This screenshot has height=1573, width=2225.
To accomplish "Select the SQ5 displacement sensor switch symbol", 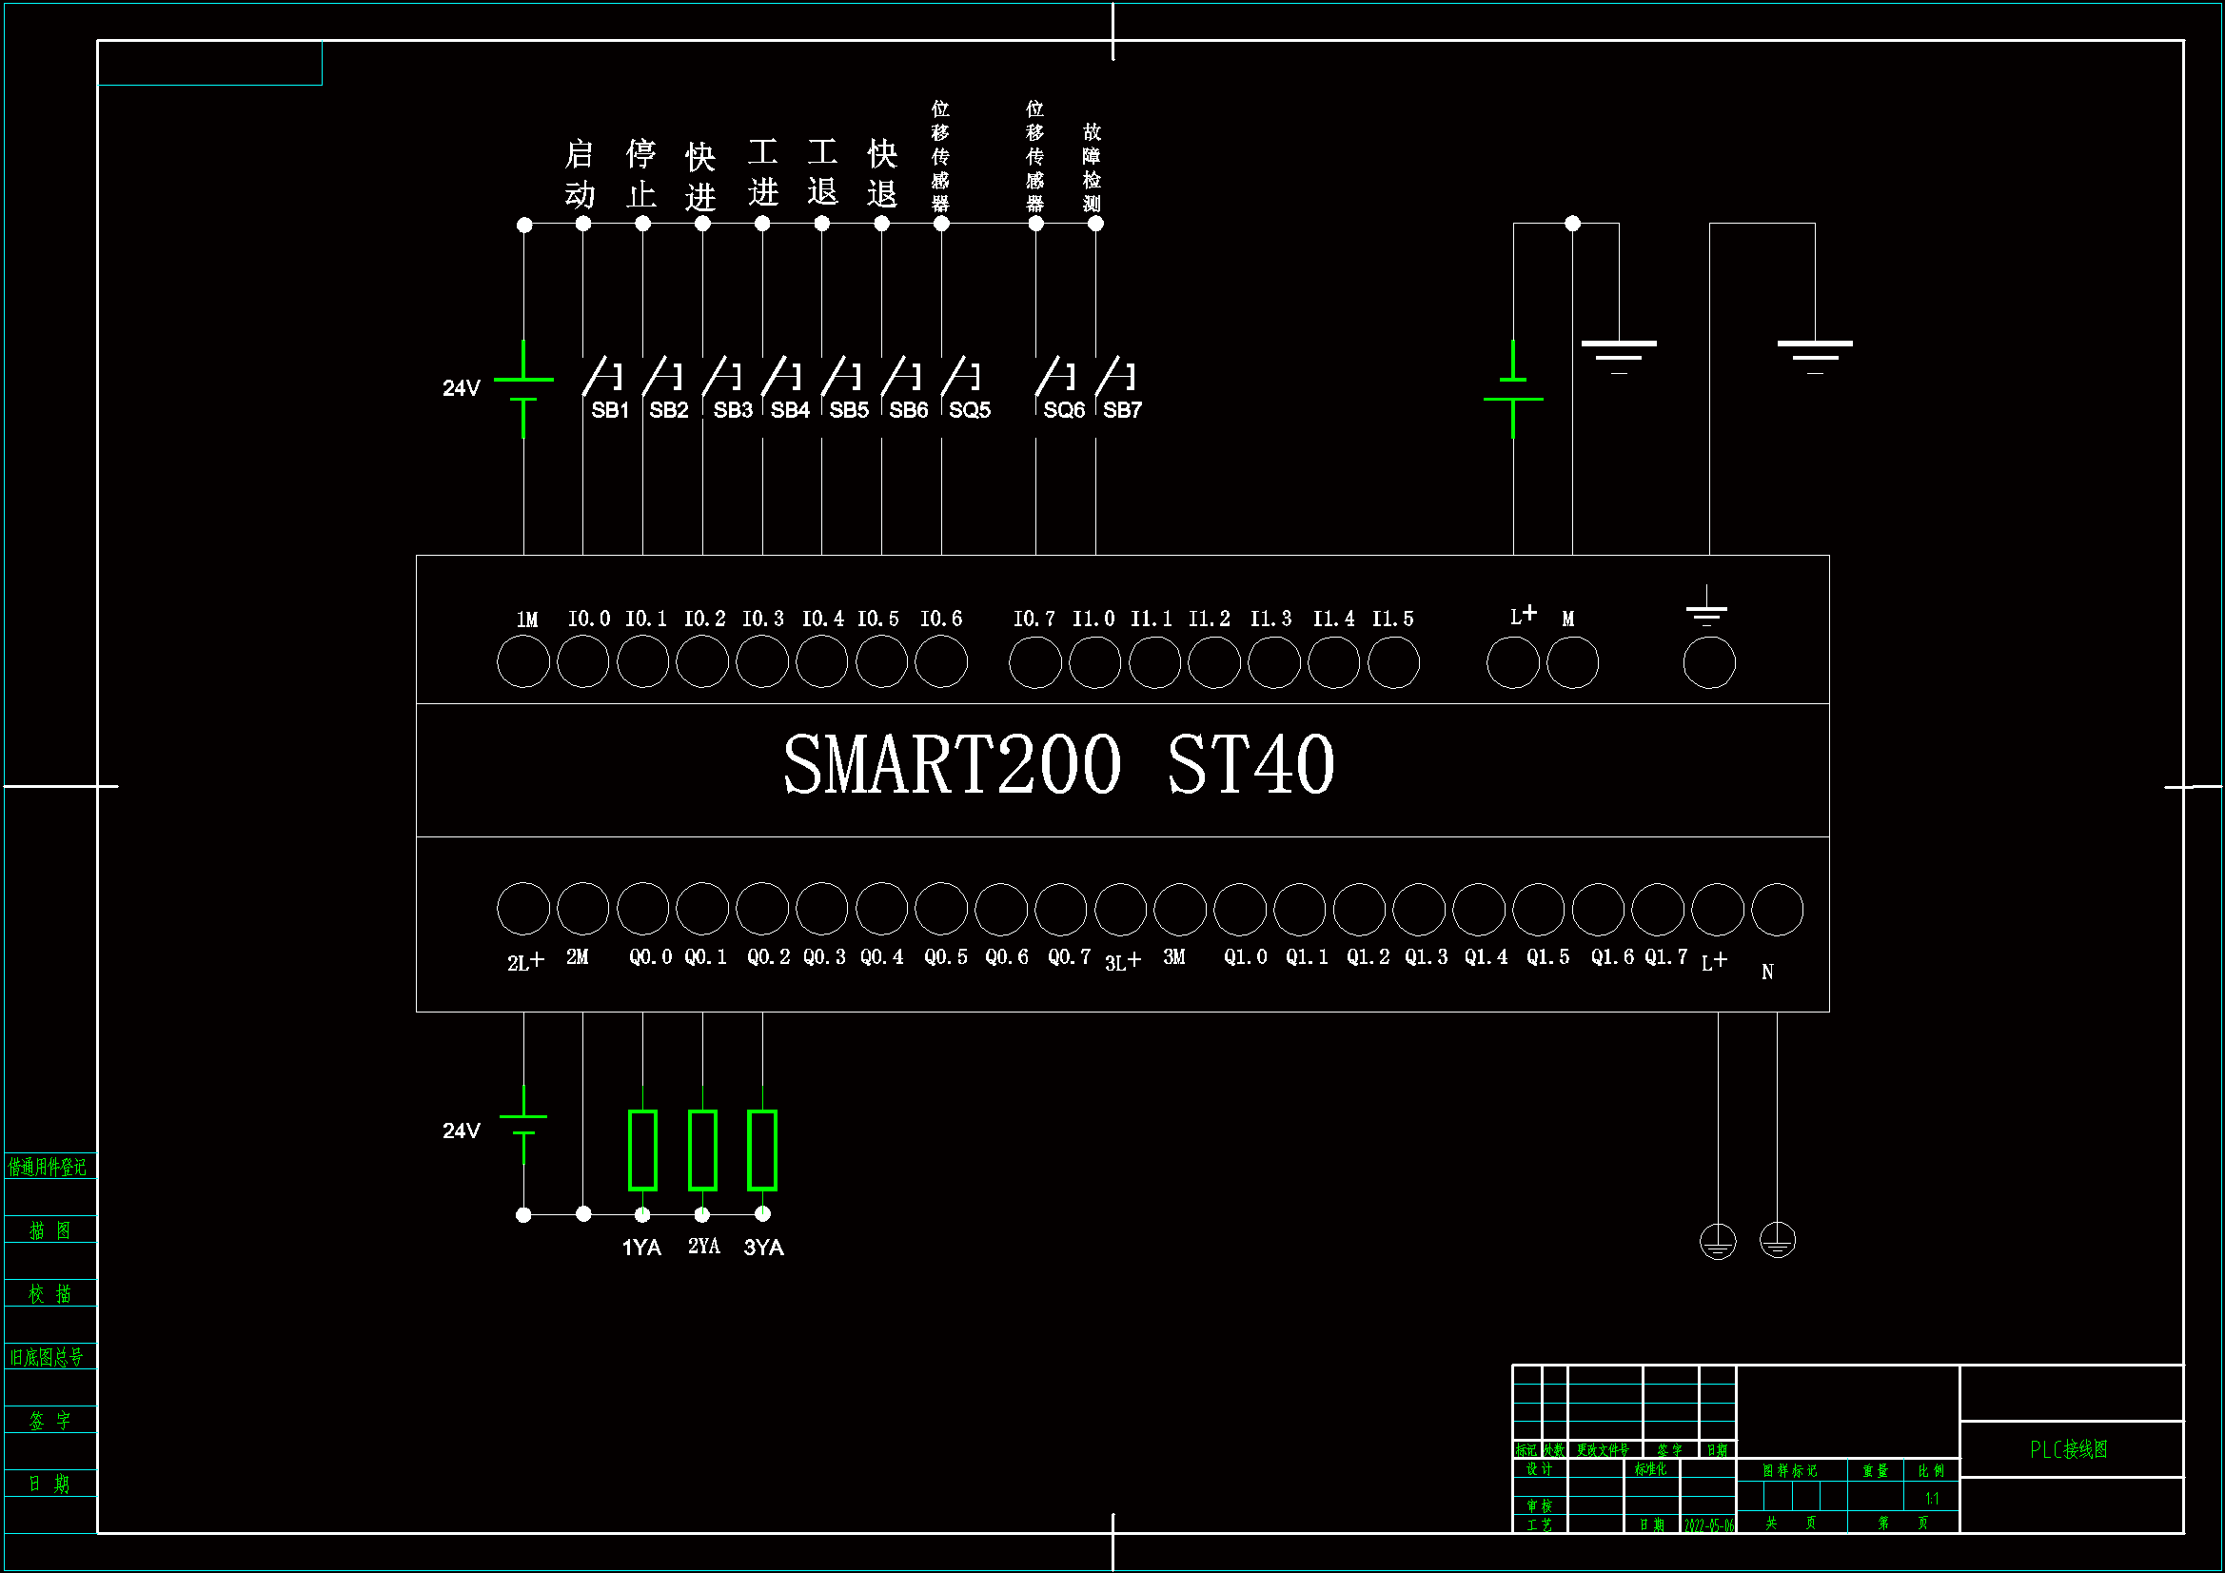I will click(x=961, y=376).
